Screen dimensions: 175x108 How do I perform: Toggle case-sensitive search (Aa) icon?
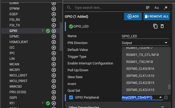coord(156,8)
